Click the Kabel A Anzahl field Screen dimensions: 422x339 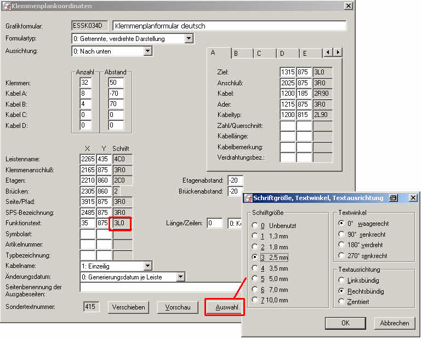point(85,93)
